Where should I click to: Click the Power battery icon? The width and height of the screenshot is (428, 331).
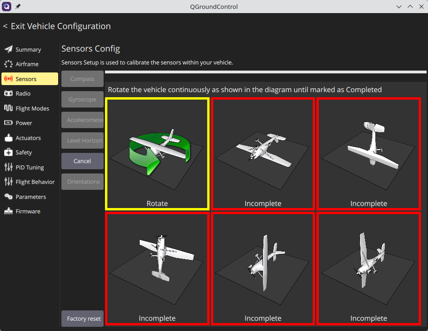8,123
